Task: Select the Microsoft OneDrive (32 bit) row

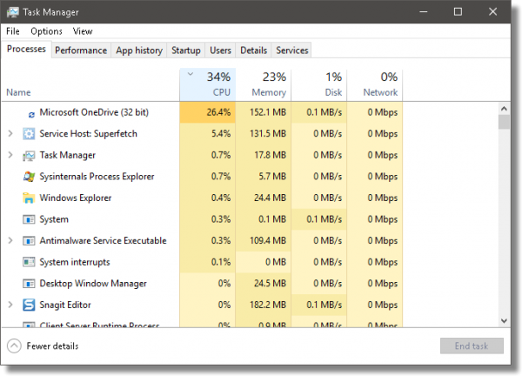Action: pyautogui.click(x=202, y=112)
